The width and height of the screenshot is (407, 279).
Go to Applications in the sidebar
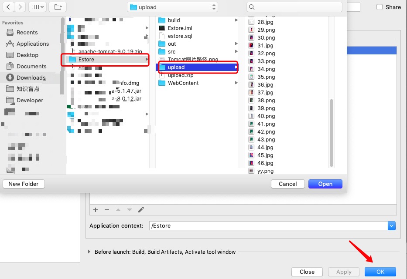(x=32, y=44)
